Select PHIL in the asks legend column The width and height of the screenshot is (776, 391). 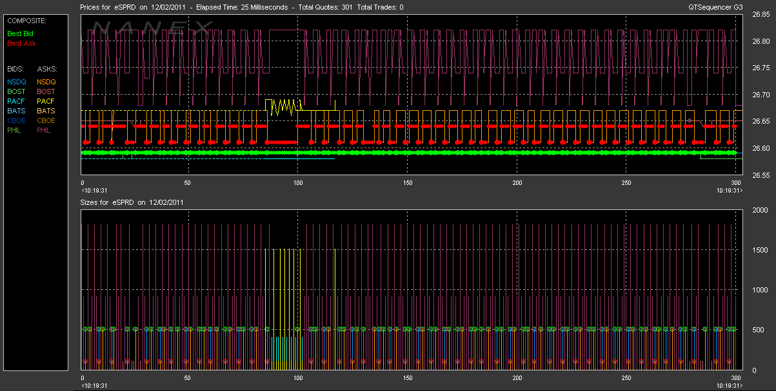(x=45, y=130)
